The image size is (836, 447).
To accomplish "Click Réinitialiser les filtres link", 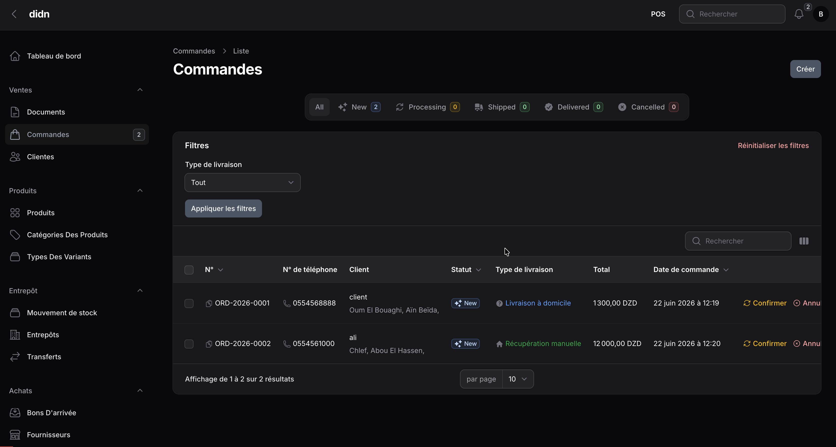I will (773, 145).
